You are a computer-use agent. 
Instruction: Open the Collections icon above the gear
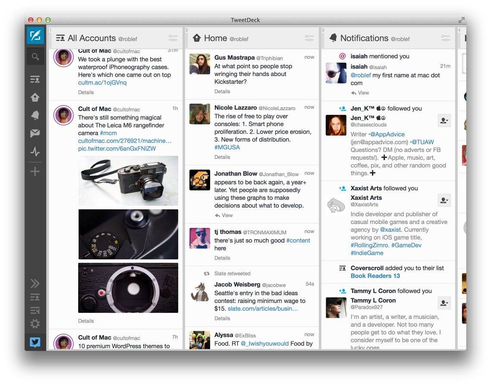35,310
